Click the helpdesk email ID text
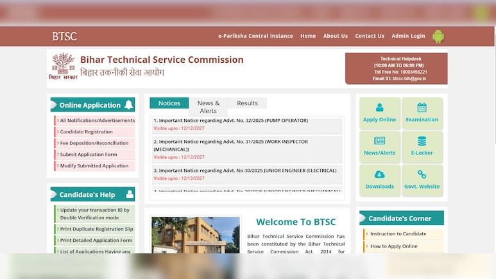The image size is (496, 279). coord(399,78)
